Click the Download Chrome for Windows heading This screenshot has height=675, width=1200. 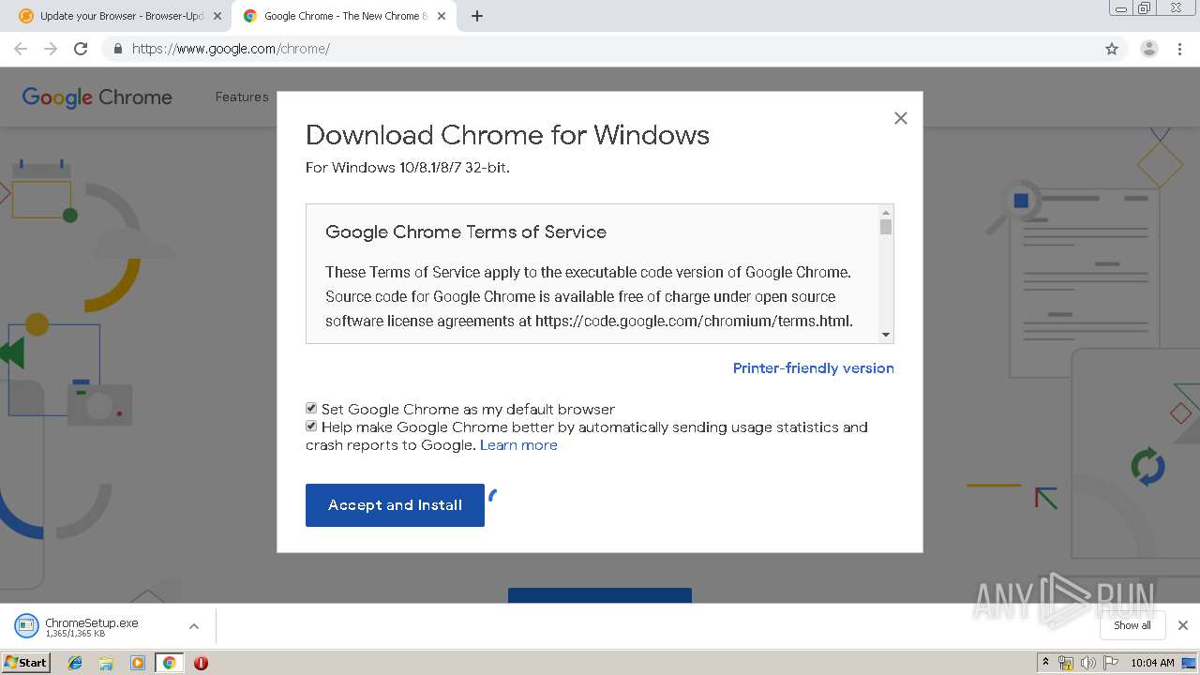point(507,135)
